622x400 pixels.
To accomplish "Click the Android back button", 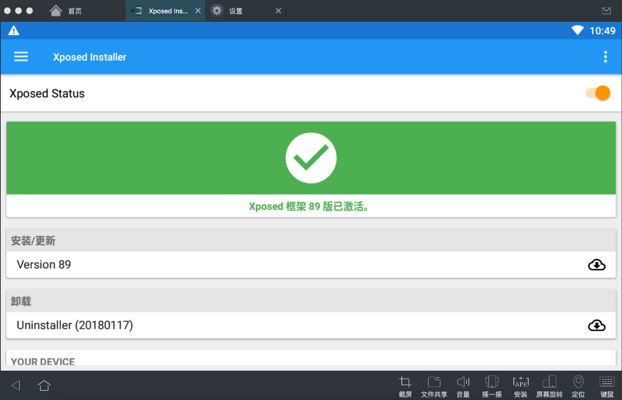I will [16, 386].
